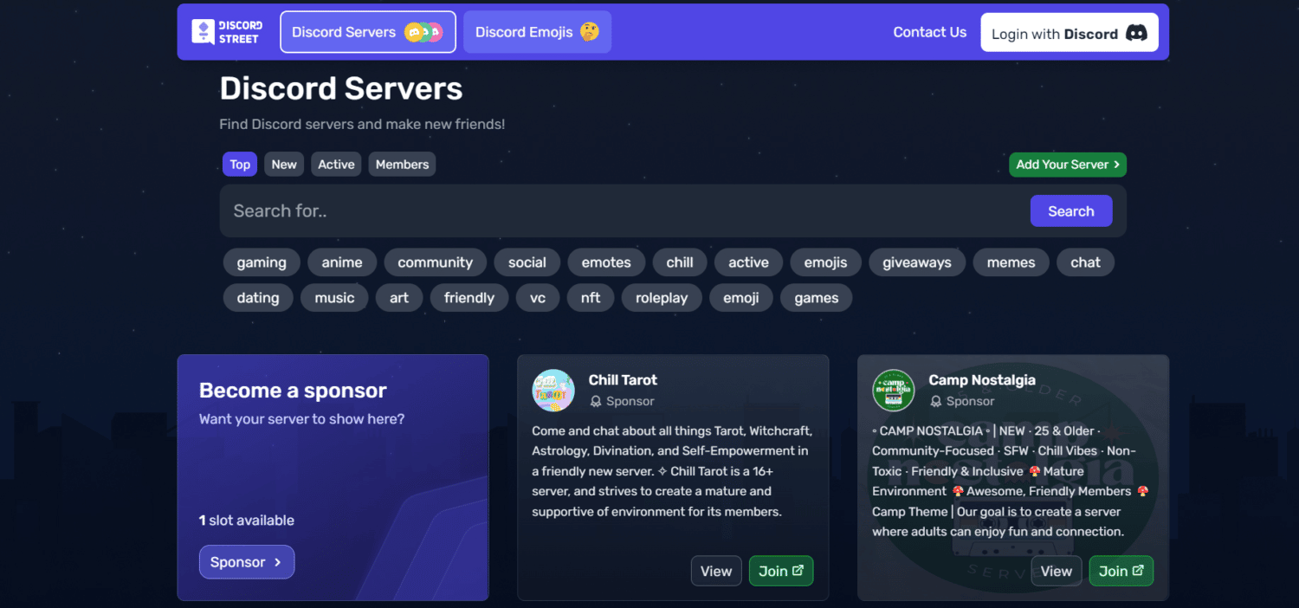Screen dimensions: 1299x608
Task: Filter by the giveaways tag
Action: pos(917,262)
